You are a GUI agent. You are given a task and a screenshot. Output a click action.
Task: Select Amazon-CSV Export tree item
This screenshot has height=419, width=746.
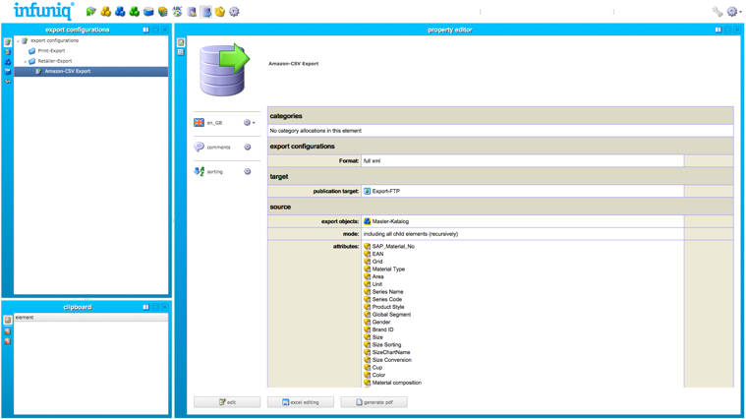(67, 71)
